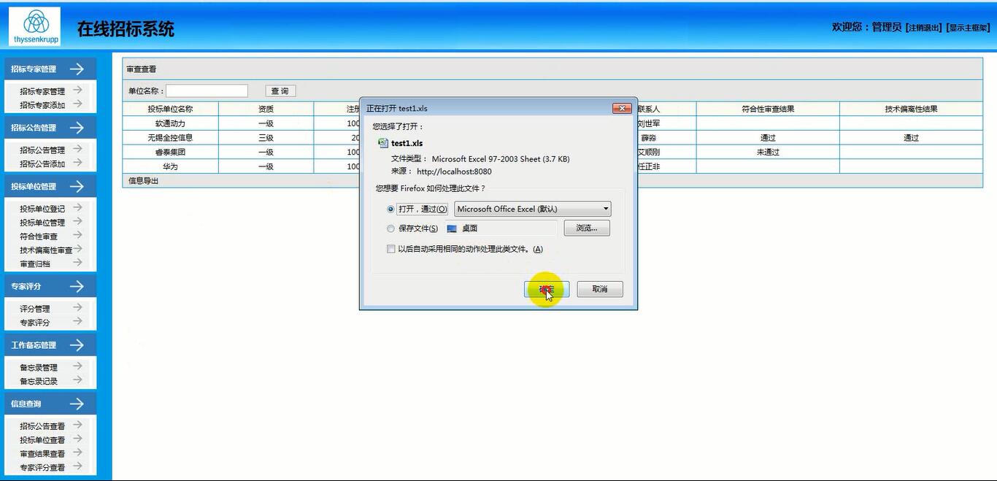Screen dimensions: 997x481
Task: Click the Excel file icon beside test1.xls
Action: (x=382, y=143)
